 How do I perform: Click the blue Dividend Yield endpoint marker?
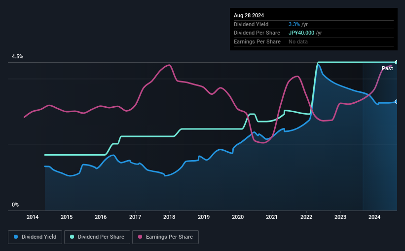(397, 102)
